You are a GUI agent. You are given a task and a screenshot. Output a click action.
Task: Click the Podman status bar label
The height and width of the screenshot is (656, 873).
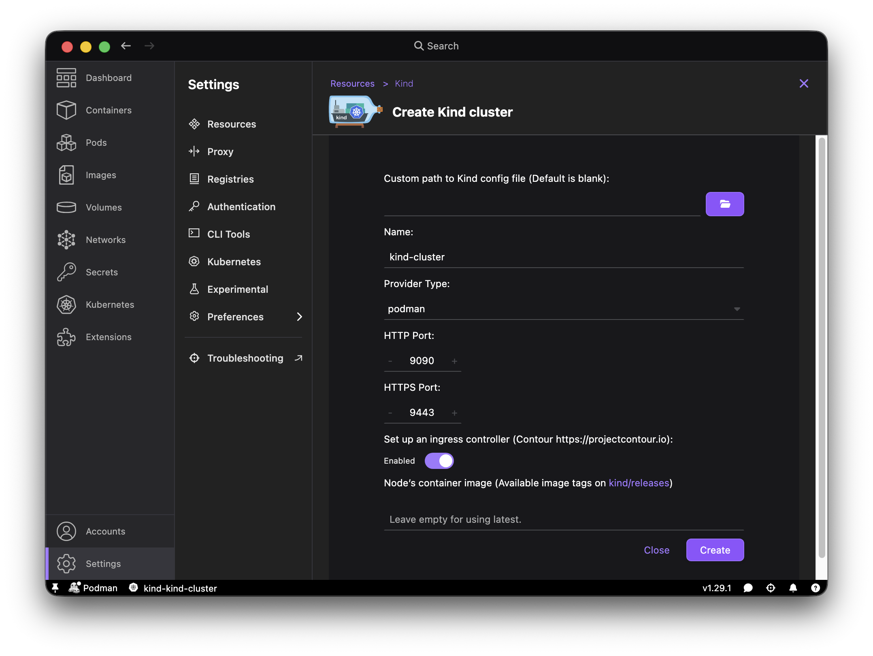coord(100,588)
